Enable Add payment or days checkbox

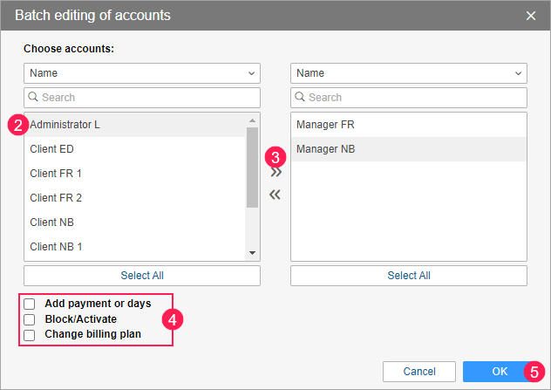pos(30,304)
